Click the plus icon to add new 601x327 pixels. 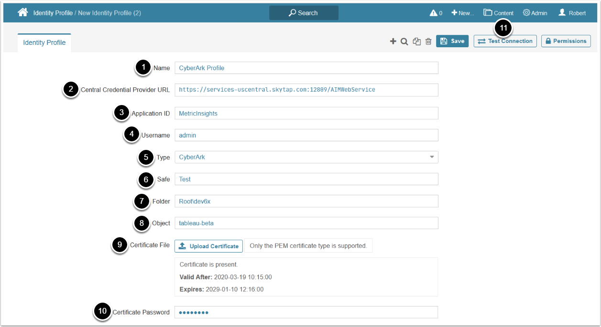pyautogui.click(x=393, y=42)
